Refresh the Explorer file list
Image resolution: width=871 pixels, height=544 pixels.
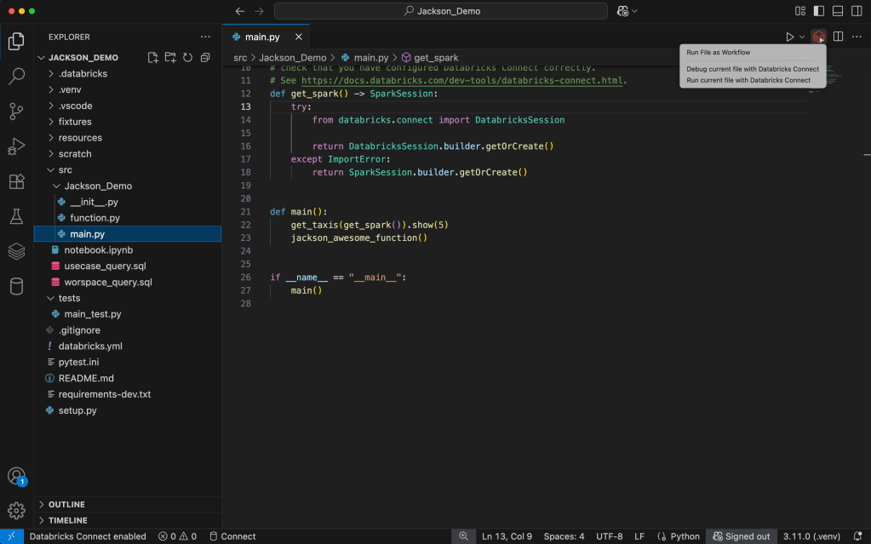188,57
